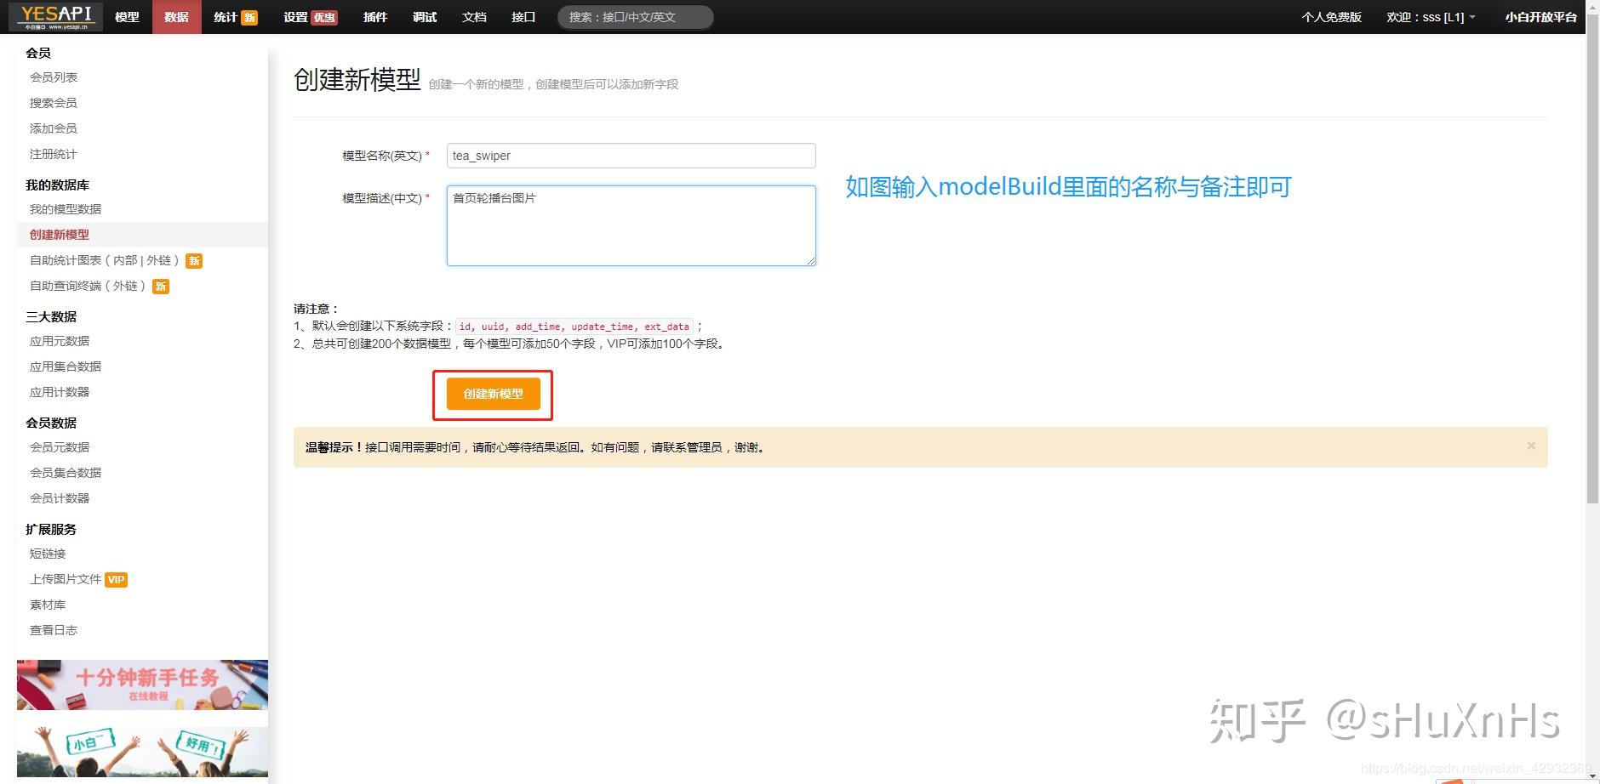Open 短链接 service
Image resolution: width=1600 pixels, height=784 pixels.
coord(48,554)
